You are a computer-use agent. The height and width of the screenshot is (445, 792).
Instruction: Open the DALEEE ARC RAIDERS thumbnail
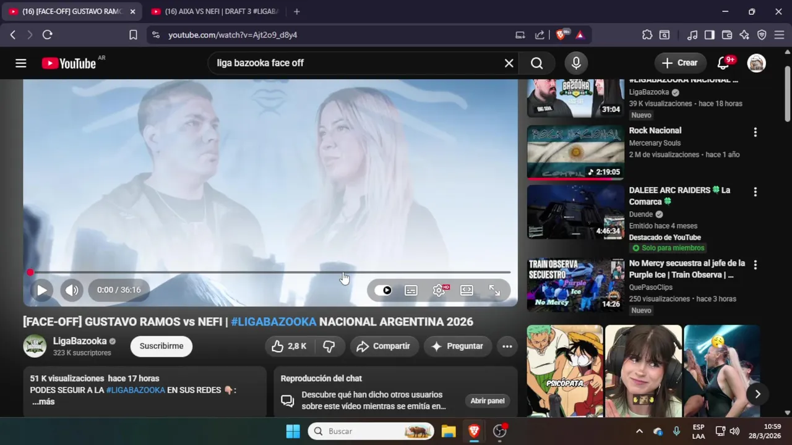[575, 212]
